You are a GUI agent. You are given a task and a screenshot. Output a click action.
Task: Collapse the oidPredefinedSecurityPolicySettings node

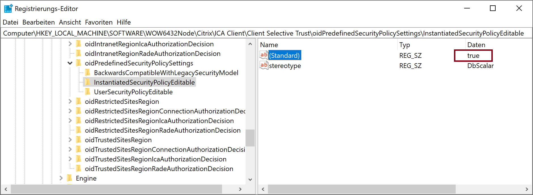pyautogui.click(x=70, y=63)
